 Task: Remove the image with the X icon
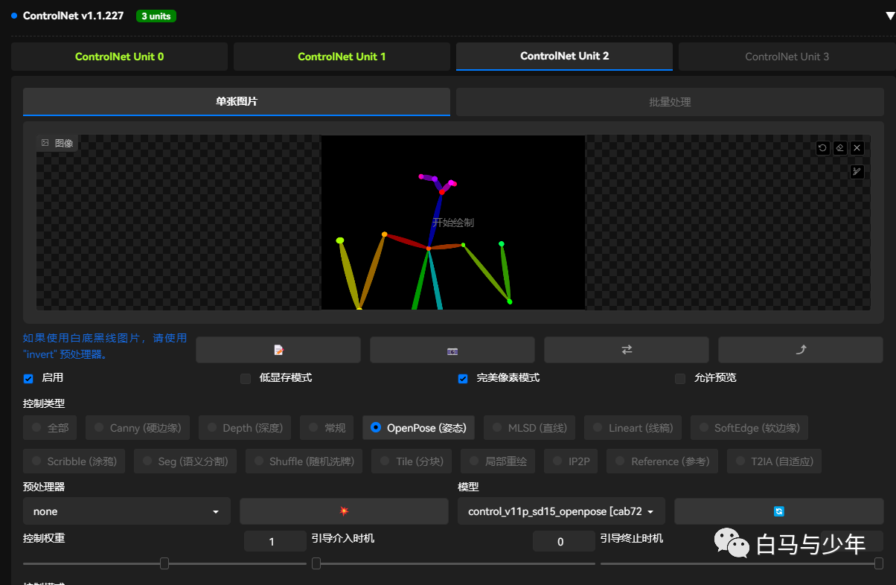[857, 148]
